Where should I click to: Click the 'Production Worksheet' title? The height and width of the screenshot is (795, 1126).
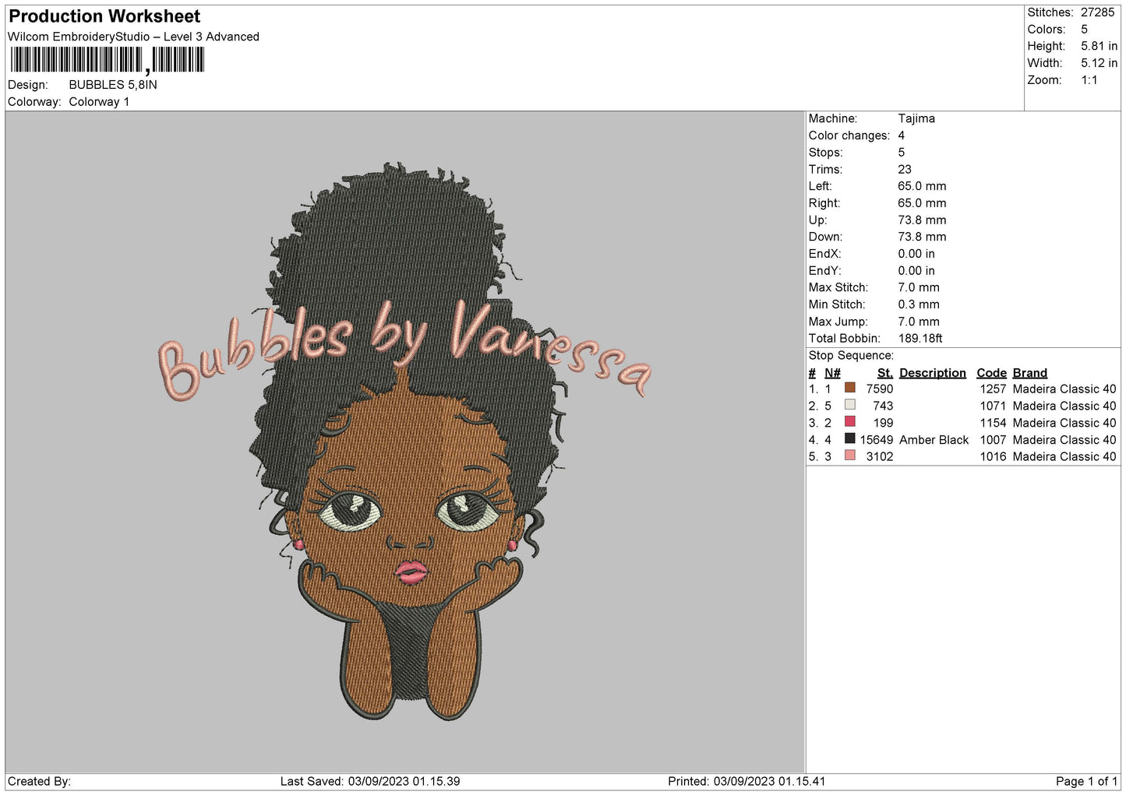104,16
